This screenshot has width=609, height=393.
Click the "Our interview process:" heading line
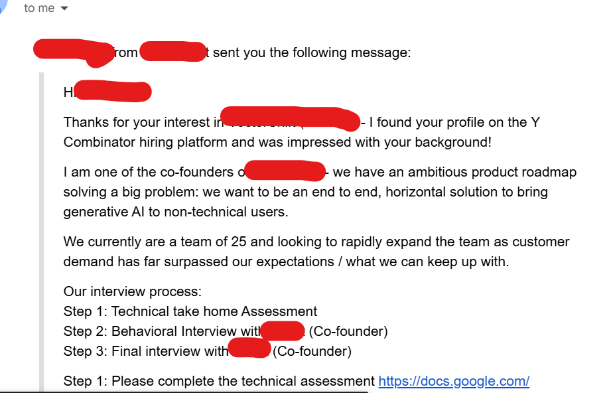click(132, 291)
